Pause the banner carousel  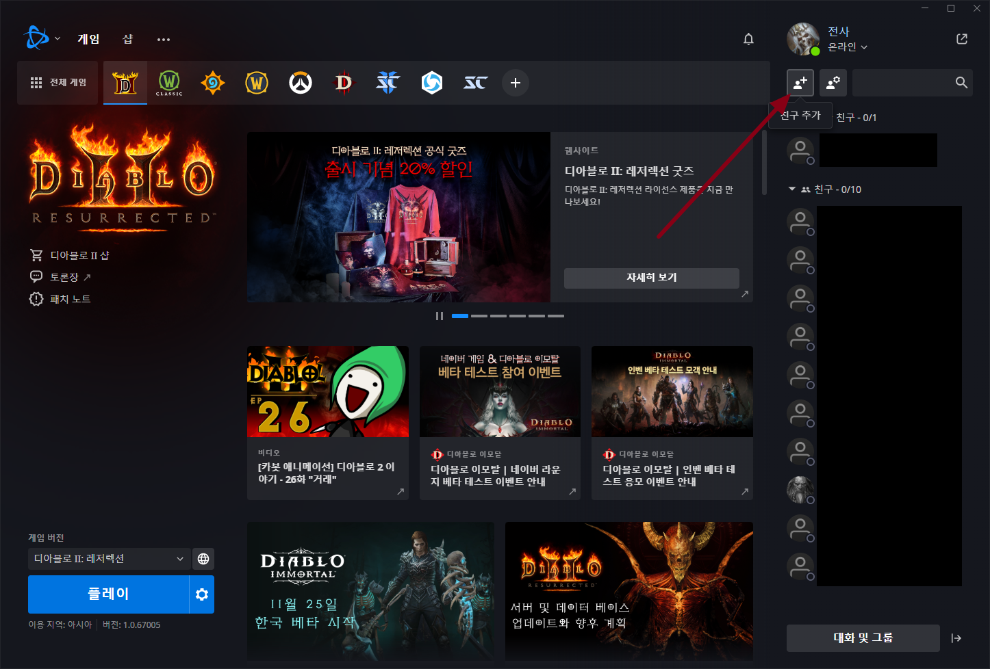440,316
